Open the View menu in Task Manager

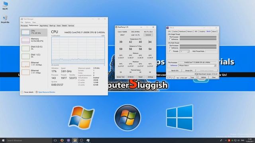coord(34,22)
